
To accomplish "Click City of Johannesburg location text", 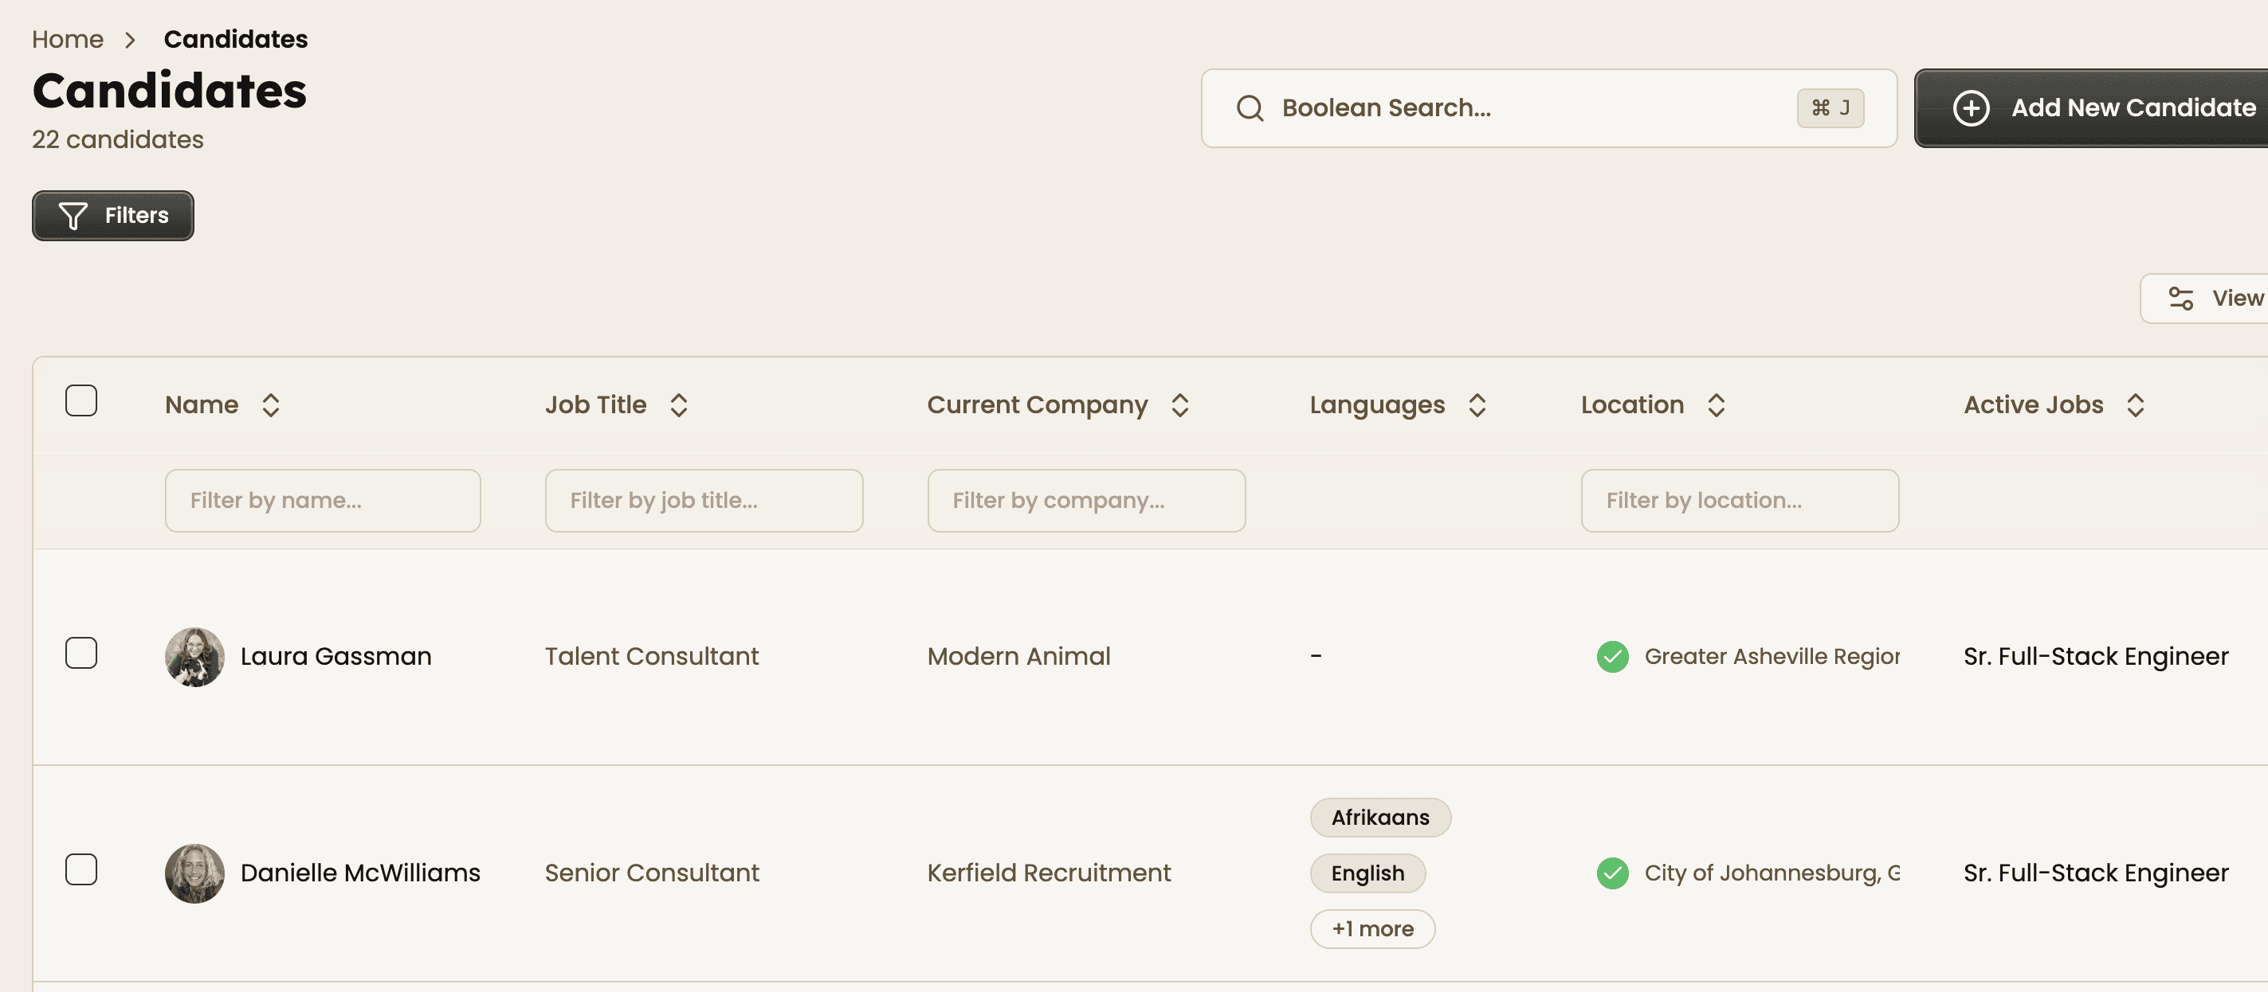I will [x=1772, y=873].
